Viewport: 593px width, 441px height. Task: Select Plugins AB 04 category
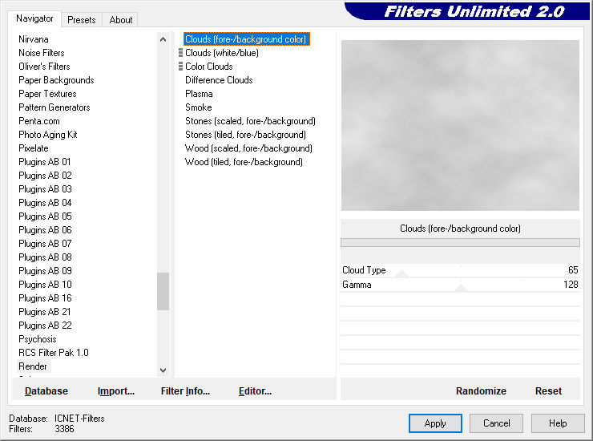(x=45, y=203)
